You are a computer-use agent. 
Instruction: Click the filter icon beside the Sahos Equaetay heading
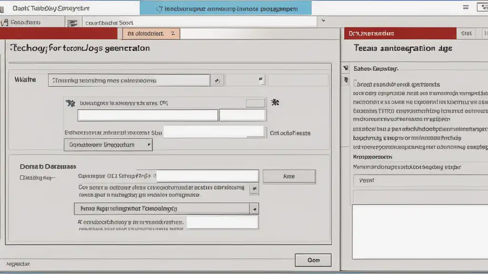[x=346, y=68]
